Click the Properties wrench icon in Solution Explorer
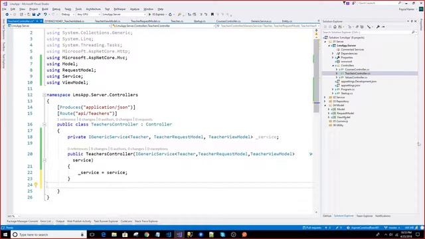425x239 pixels. pos(378,27)
